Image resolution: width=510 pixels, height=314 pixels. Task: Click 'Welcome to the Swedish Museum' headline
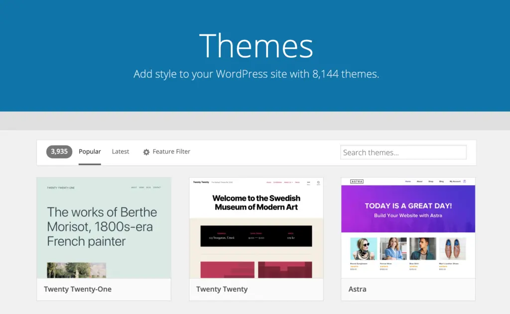pos(256,202)
